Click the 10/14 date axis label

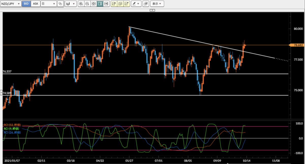click(x=246, y=161)
